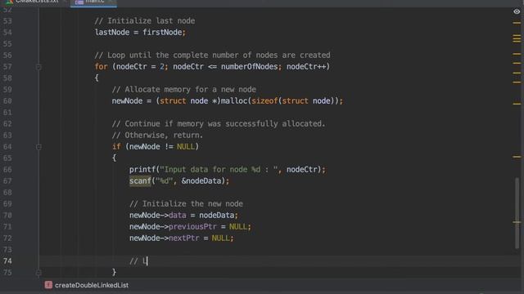Image resolution: width=524 pixels, height=294 pixels.
Task: Switch to the main.c editor tab
Action: tap(93, 2)
